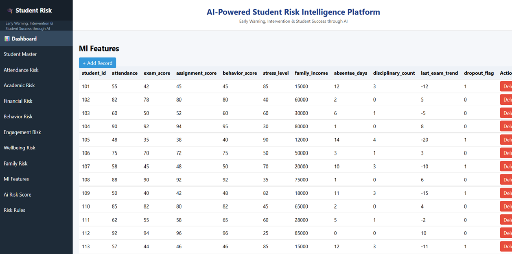The height and width of the screenshot is (254, 512).
Task: Click the Add Record button
Action: click(97, 63)
